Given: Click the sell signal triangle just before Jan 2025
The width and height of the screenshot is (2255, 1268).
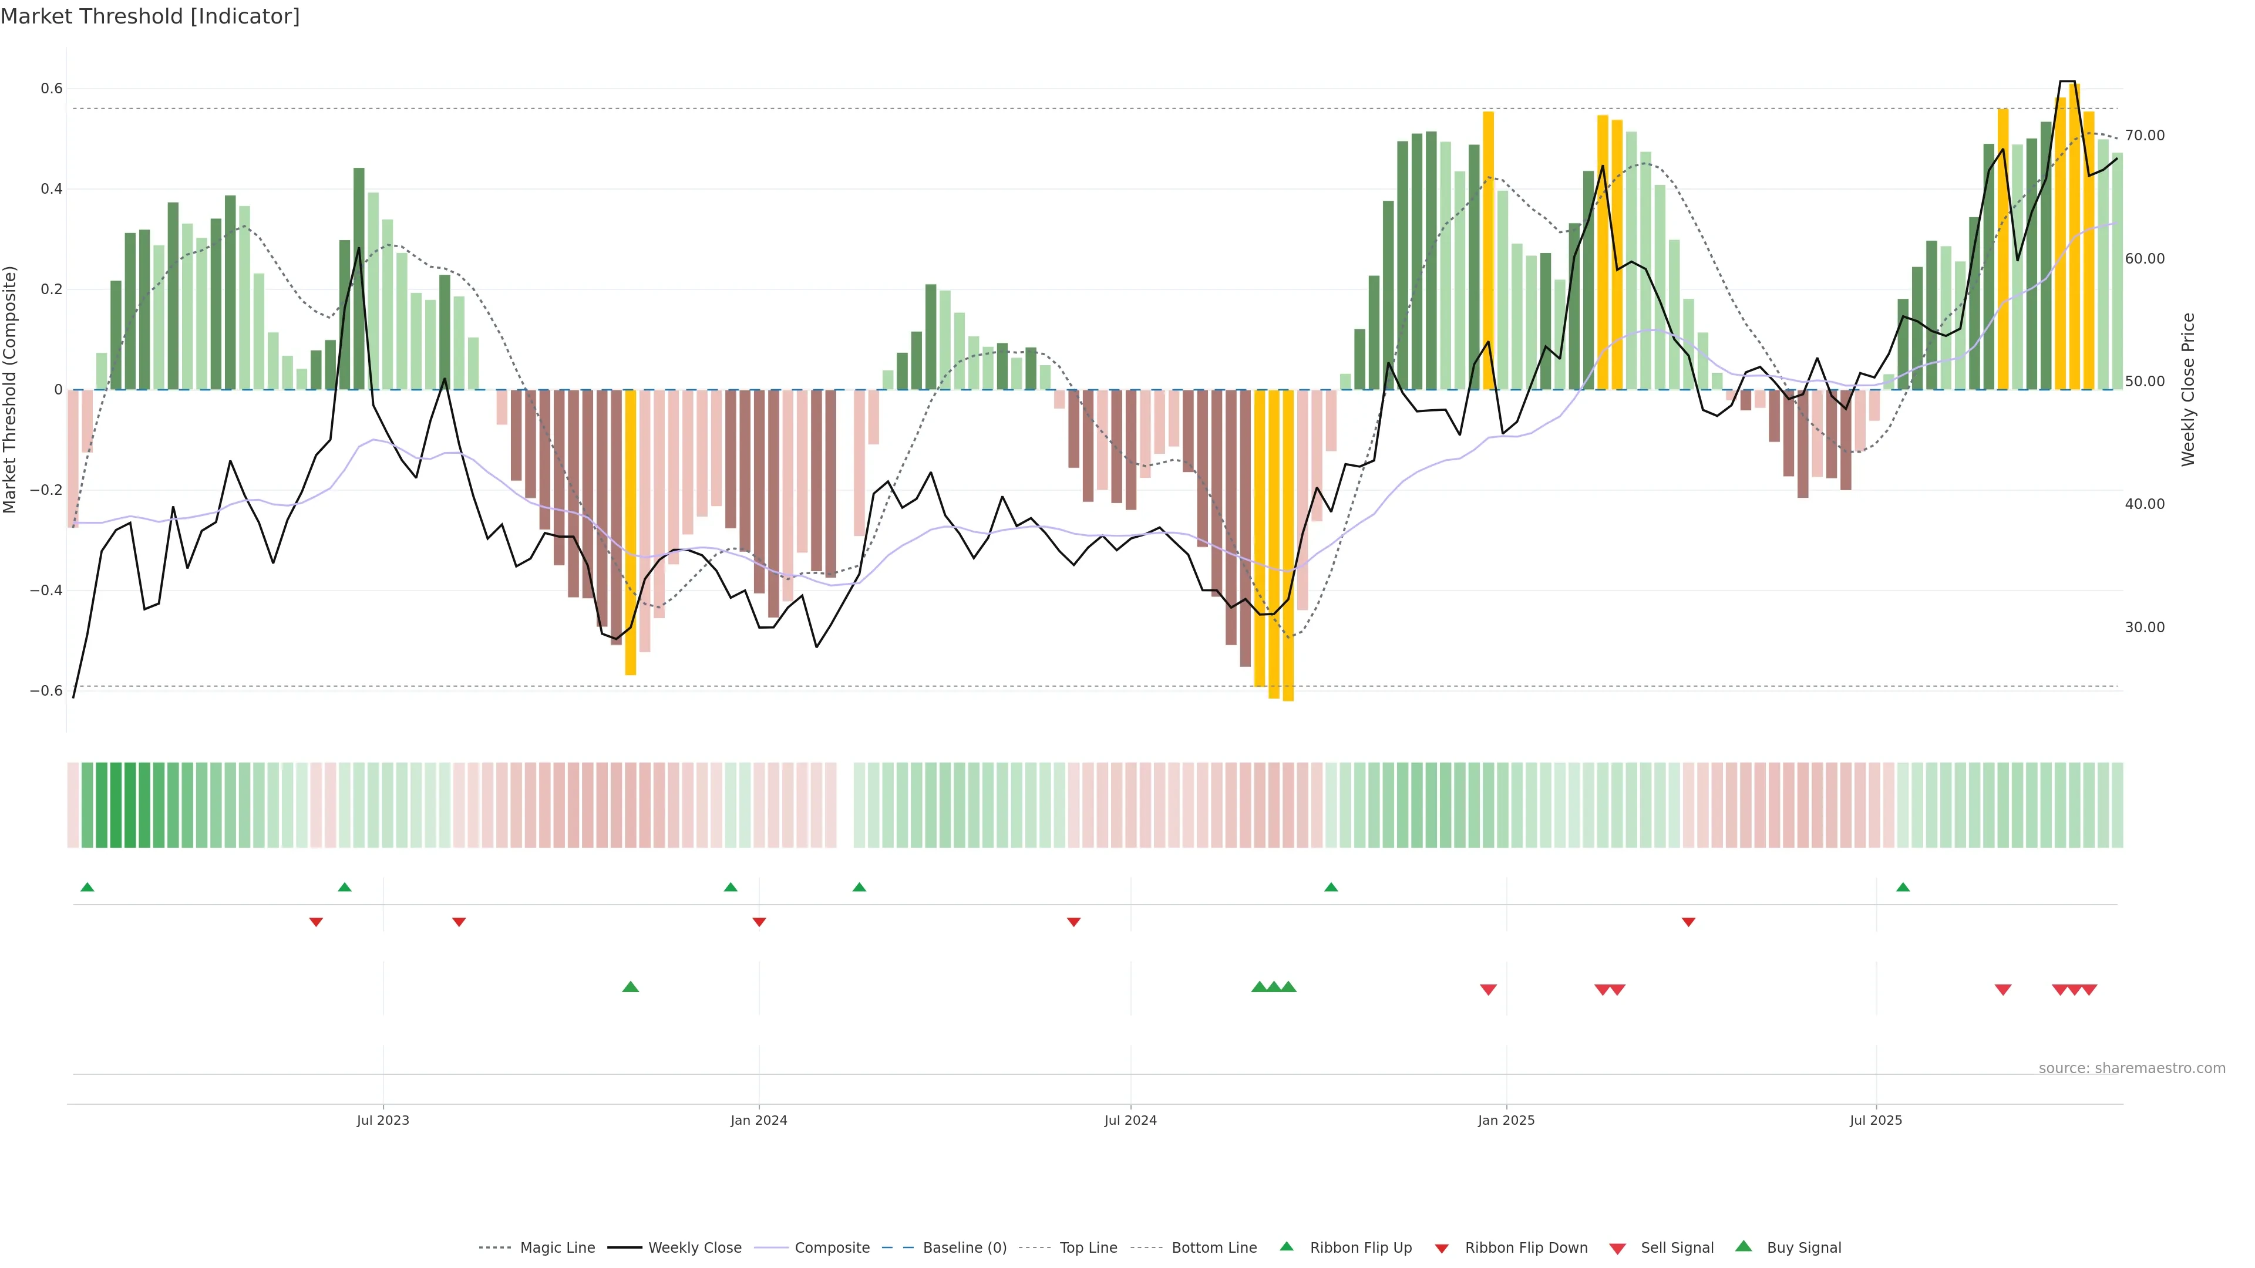Looking at the screenshot, I should pyautogui.click(x=1488, y=990).
